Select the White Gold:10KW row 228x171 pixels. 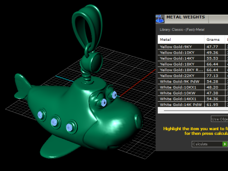click(x=193, y=93)
